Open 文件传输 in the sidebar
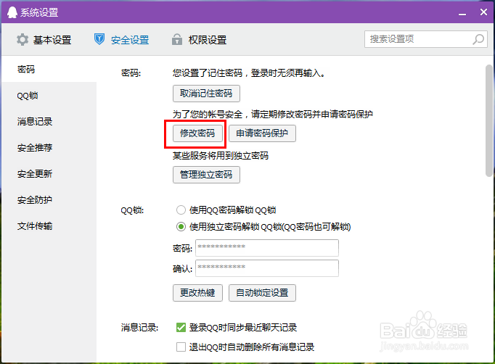The image size is (495, 364). [49, 226]
